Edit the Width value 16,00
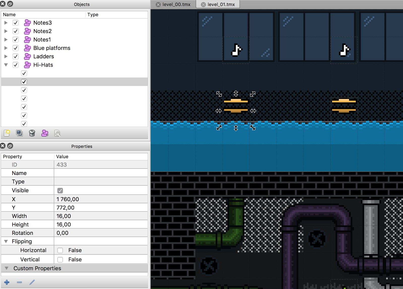 coord(101,216)
